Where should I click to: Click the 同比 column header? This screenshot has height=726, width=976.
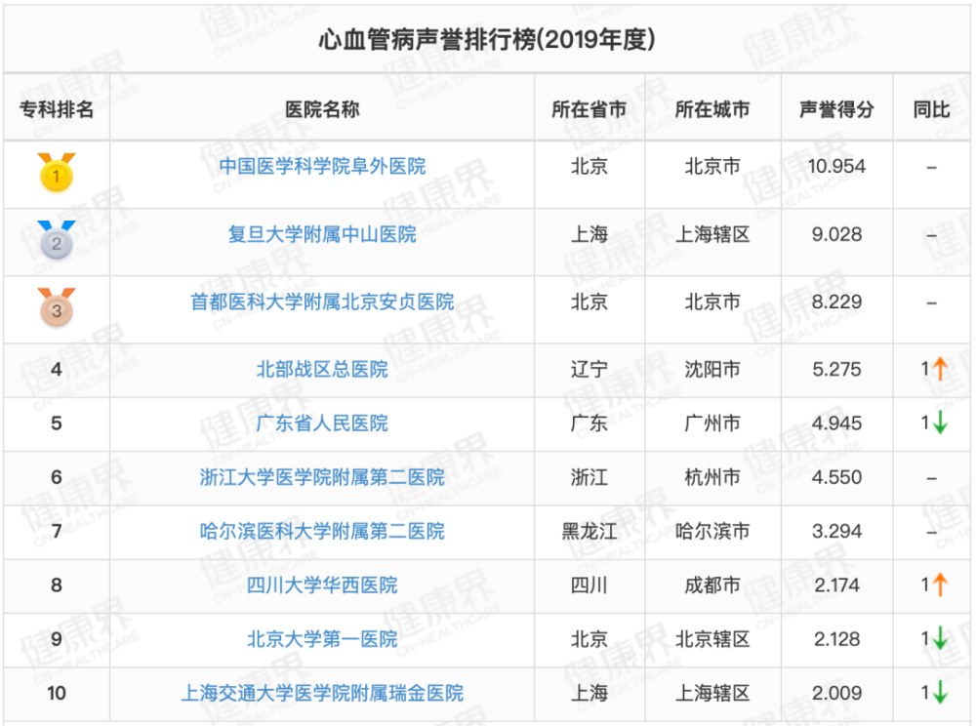pos(931,109)
